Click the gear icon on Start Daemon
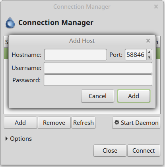The image size is (165, 167). coord(117,122)
